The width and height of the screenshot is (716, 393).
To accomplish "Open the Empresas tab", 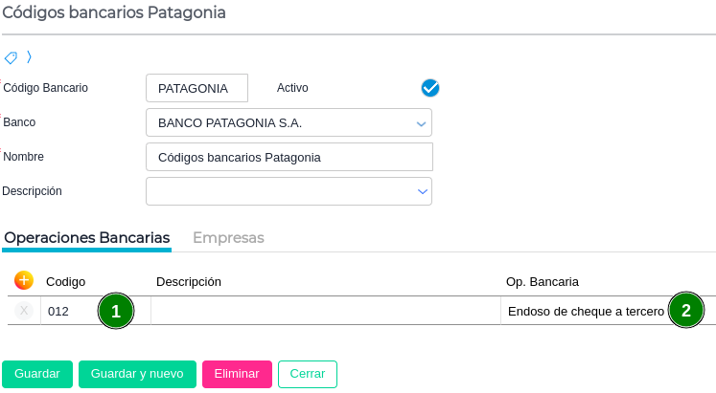I will [x=228, y=237].
